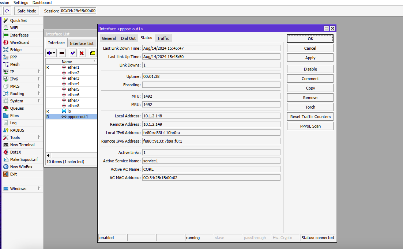This screenshot has width=403, height=249.
Task: Open the PPP menu
Action: click(14, 57)
